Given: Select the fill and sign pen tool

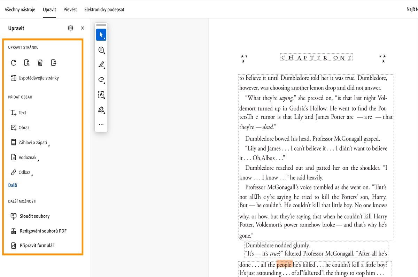Looking at the screenshot, I should [x=101, y=110].
